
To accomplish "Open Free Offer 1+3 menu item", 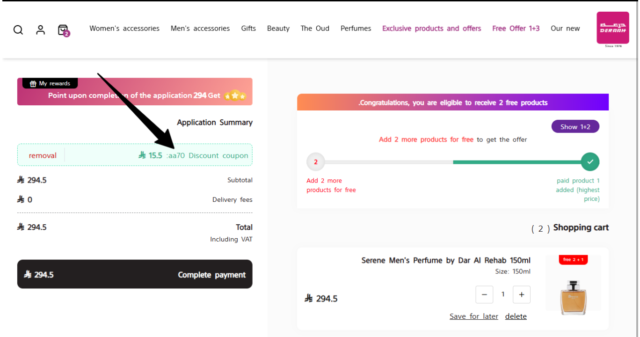I will tap(516, 29).
